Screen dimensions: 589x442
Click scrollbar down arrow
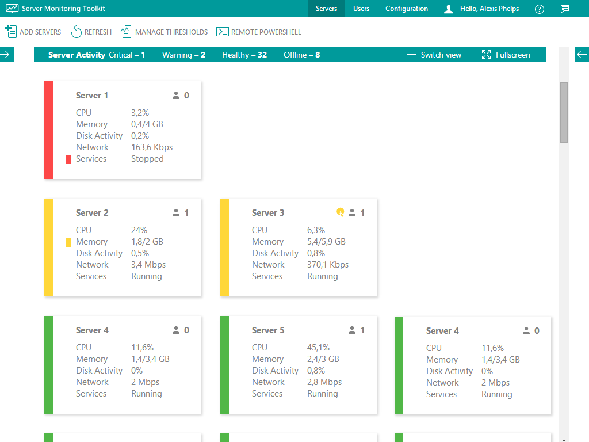tap(564, 440)
